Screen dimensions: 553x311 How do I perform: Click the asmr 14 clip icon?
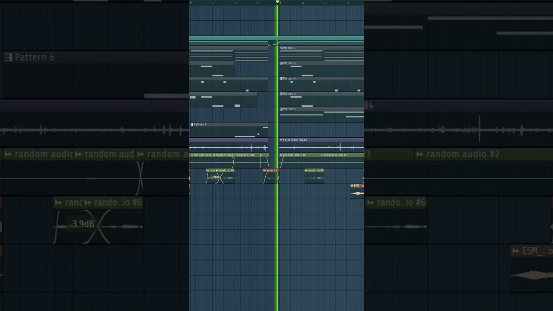[264, 171]
